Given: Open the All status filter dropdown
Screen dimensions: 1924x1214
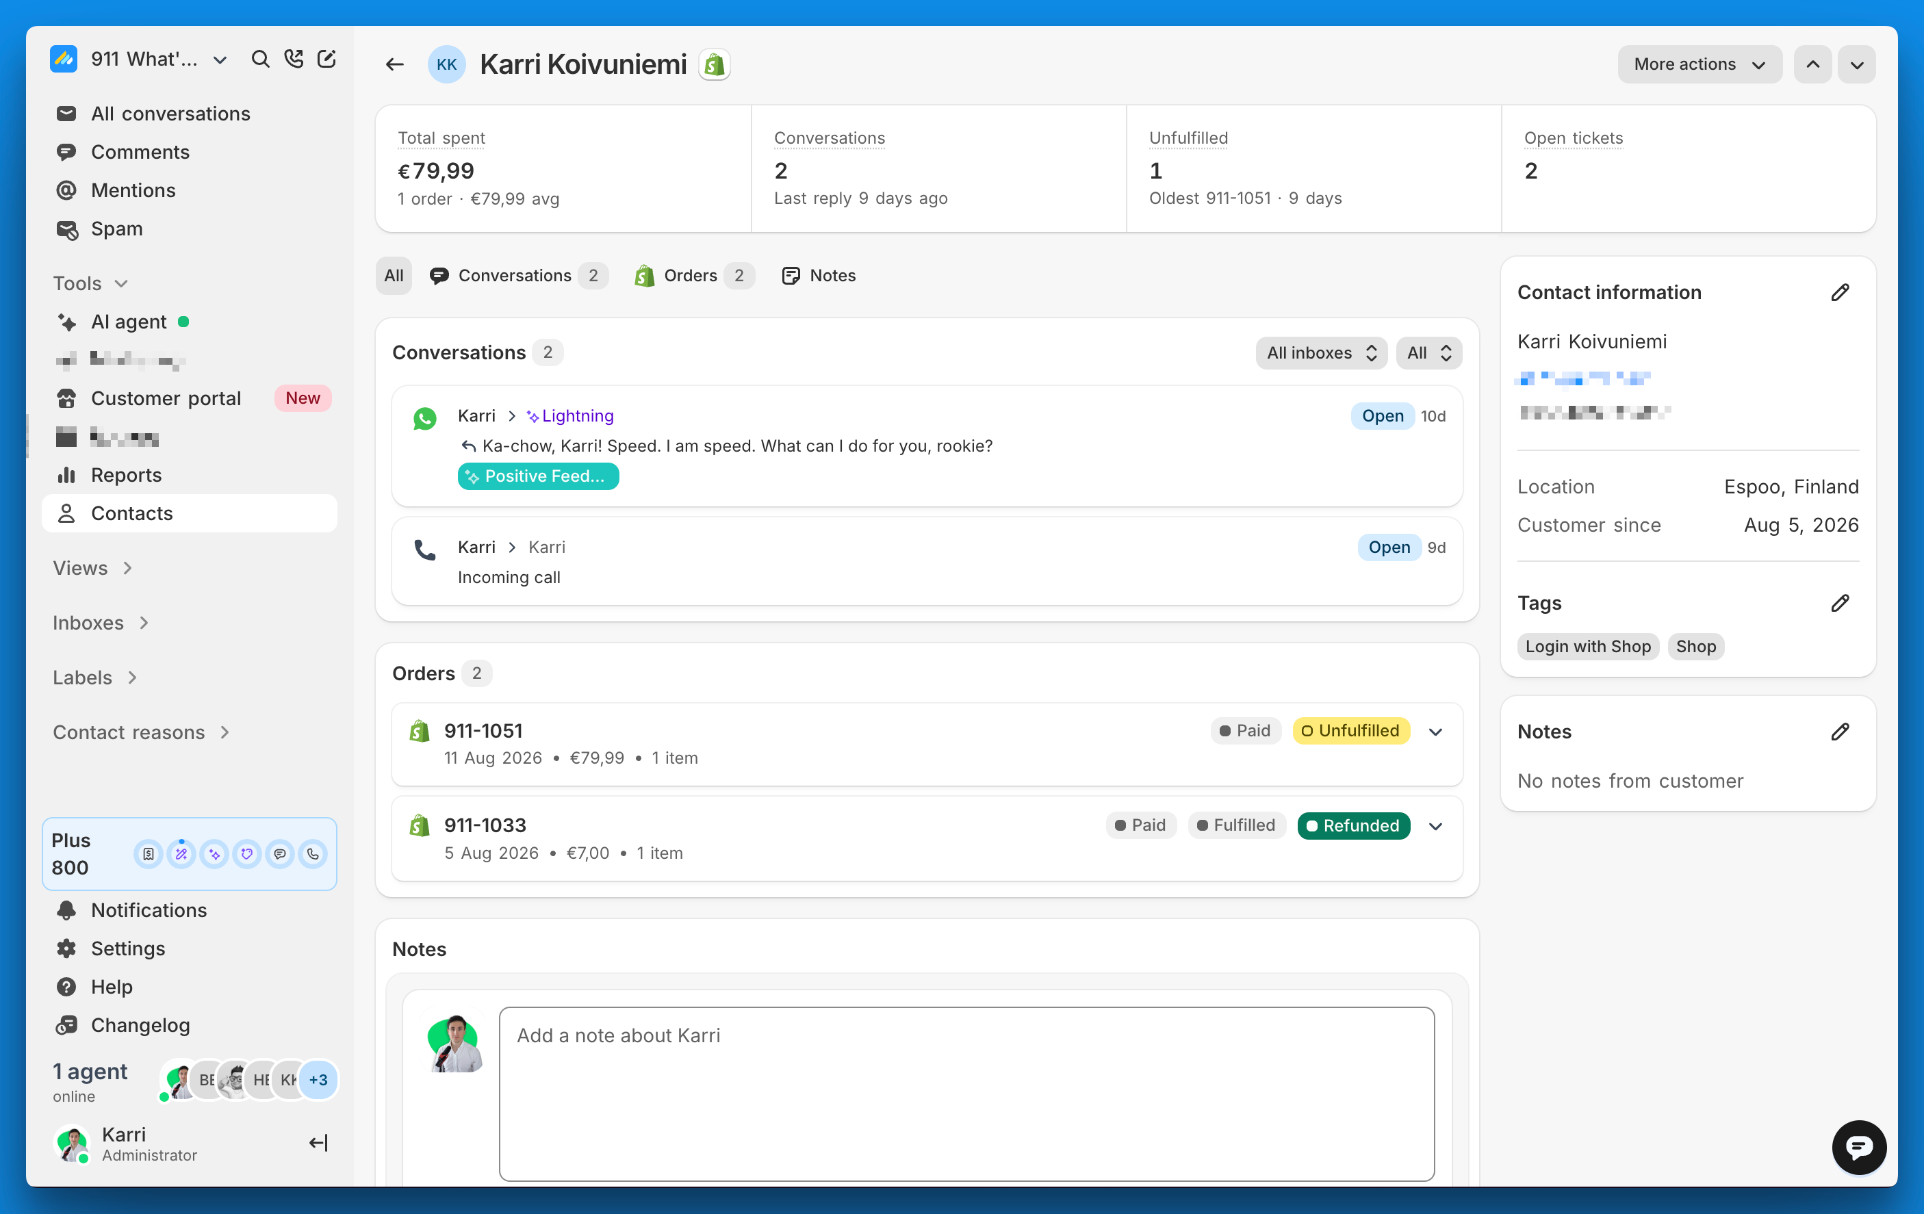Looking at the screenshot, I should [1428, 353].
